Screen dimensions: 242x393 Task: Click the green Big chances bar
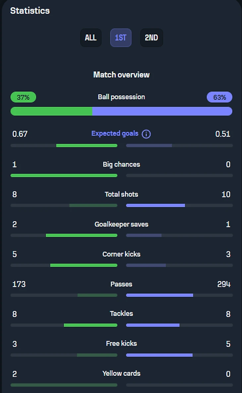point(64,175)
